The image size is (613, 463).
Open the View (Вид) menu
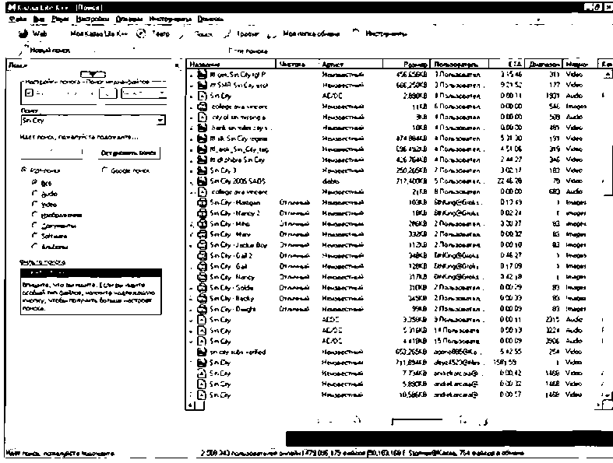[39, 19]
